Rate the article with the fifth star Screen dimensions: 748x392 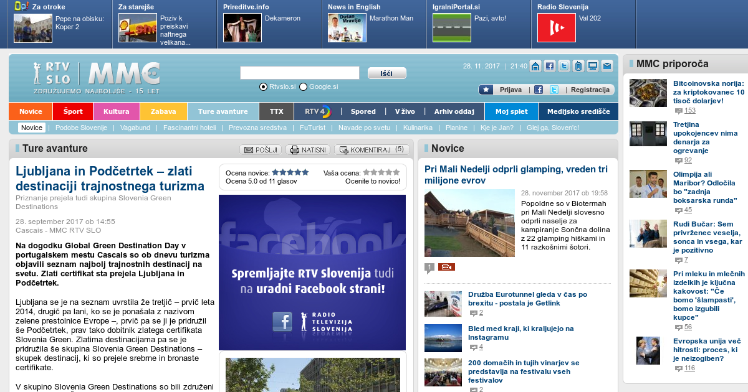tap(396, 172)
